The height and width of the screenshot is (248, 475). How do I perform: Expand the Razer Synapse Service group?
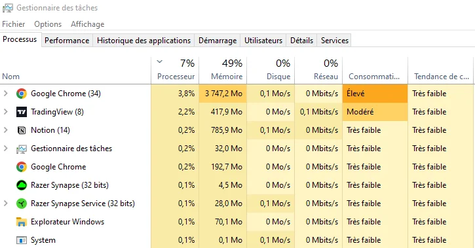5,204
